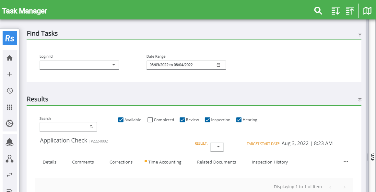376x192 pixels.
Task: Enable the Completed checkbox
Action: [x=150, y=120]
